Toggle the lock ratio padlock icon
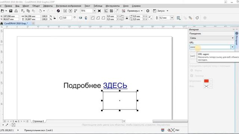This screenshot has width=239, height=134. pos(55,18)
